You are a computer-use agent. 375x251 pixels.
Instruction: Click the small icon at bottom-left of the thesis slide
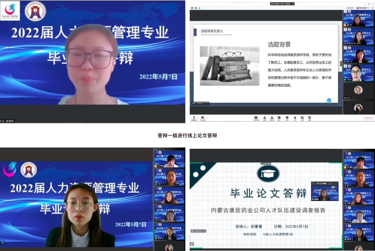coord(192,244)
